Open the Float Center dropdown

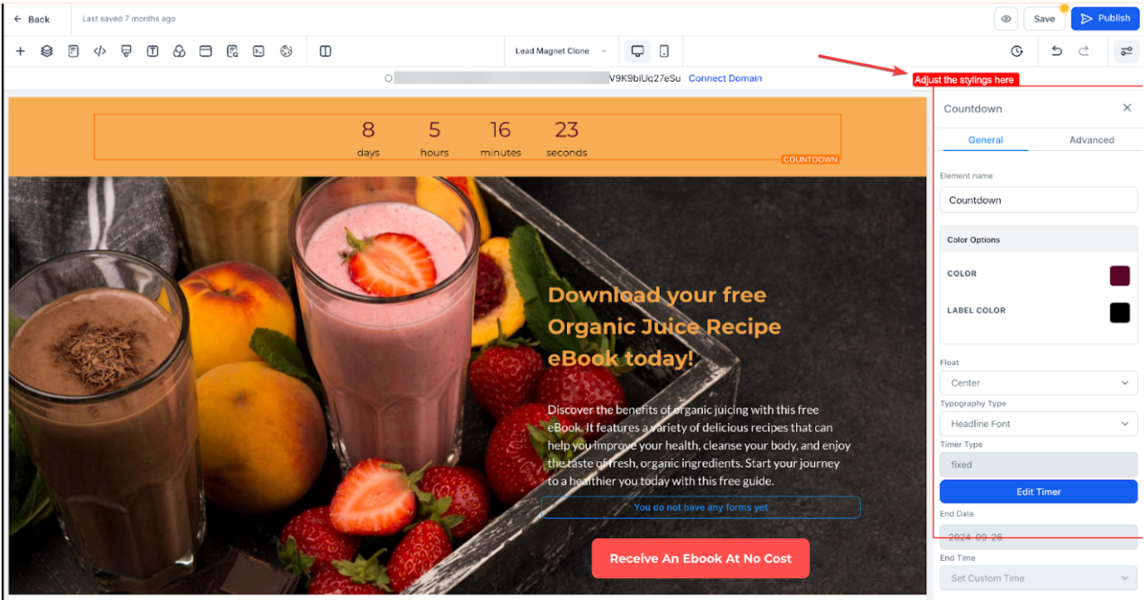[x=1038, y=383]
